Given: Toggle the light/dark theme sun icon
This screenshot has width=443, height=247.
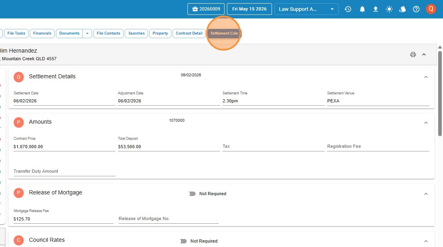Looking at the screenshot, I should [389, 9].
